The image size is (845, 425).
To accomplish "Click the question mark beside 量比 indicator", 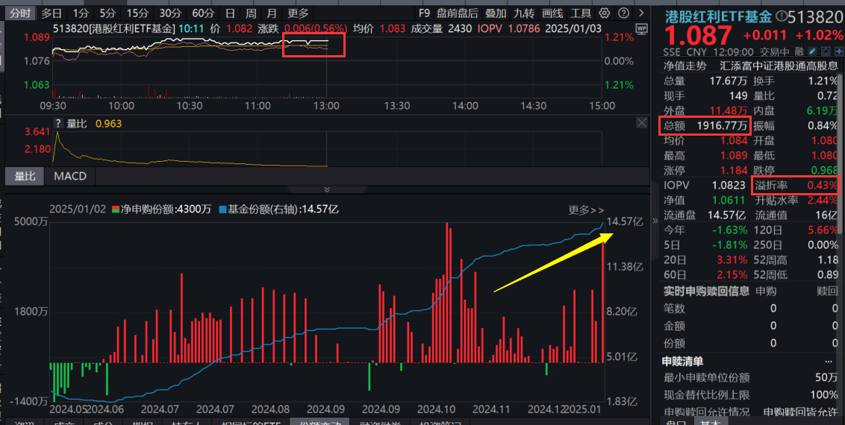I will pyautogui.click(x=57, y=124).
